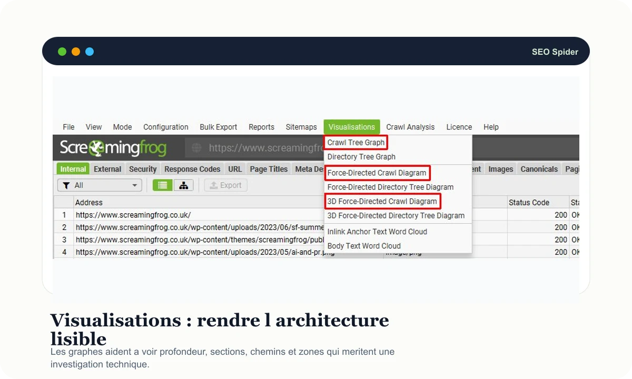Choose Crawl Tree Graph
Screen dimensions: 632x379
click(356, 143)
